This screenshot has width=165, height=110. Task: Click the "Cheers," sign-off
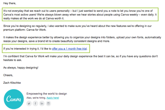tap(8, 75)
